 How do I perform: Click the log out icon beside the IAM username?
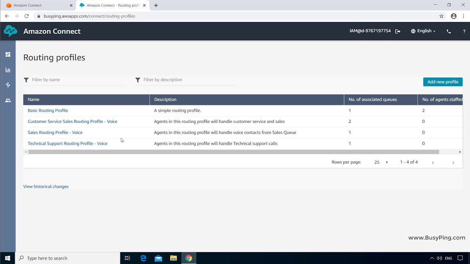(x=398, y=31)
